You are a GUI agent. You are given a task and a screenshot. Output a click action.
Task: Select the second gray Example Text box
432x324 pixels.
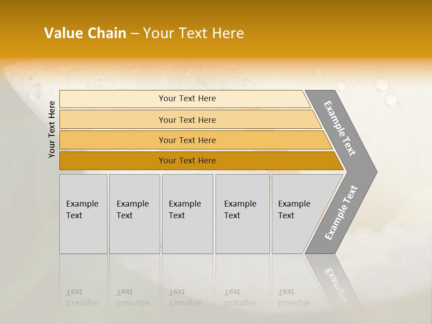coord(134,214)
